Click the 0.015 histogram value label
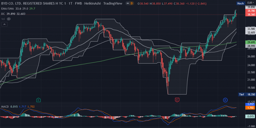The height and width of the screenshot is (128, 256). click(250, 116)
